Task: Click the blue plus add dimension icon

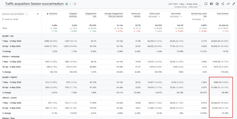Action: [x=38, y=14]
